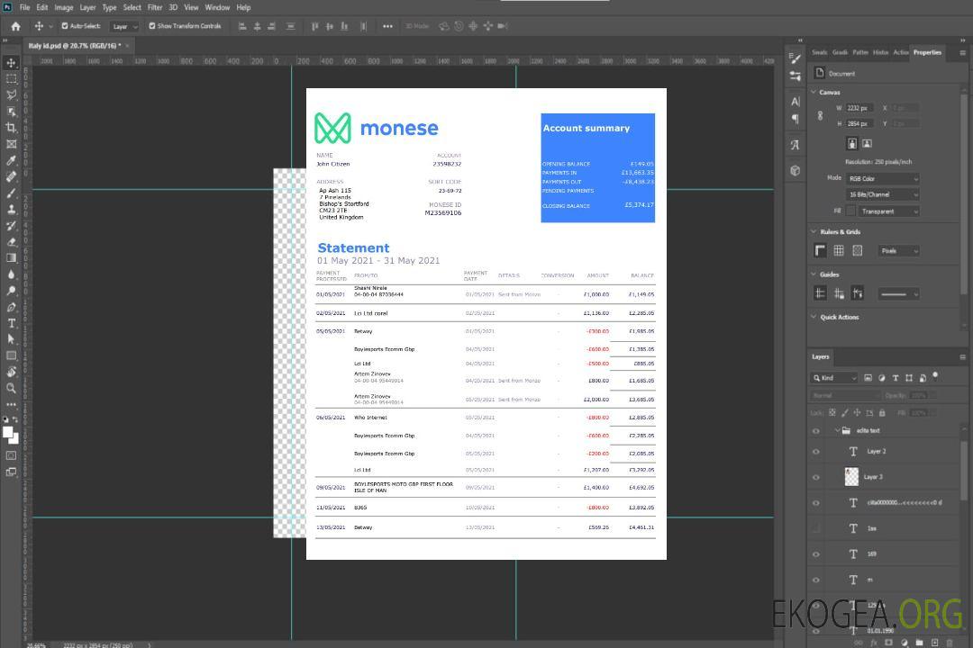This screenshot has width=973, height=648.
Task: Hide the 'm' text layer
Action: point(816,580)
